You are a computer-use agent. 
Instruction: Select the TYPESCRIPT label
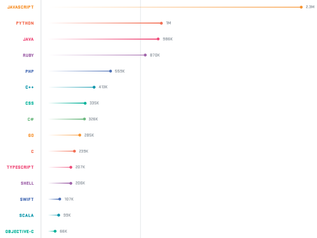tap(20, 167)
